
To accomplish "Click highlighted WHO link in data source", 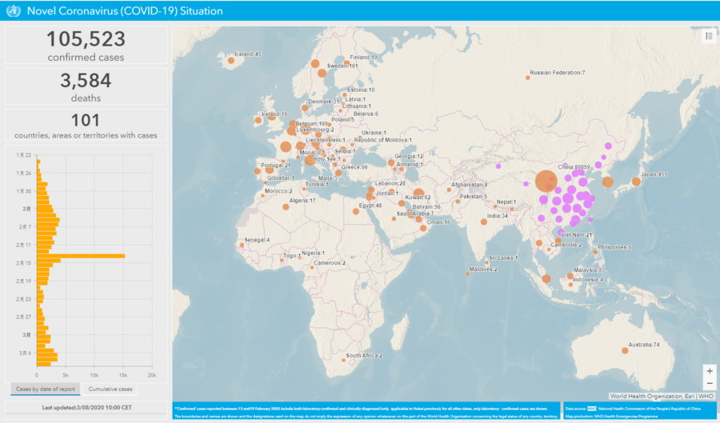I will click(x=592, y=409).
